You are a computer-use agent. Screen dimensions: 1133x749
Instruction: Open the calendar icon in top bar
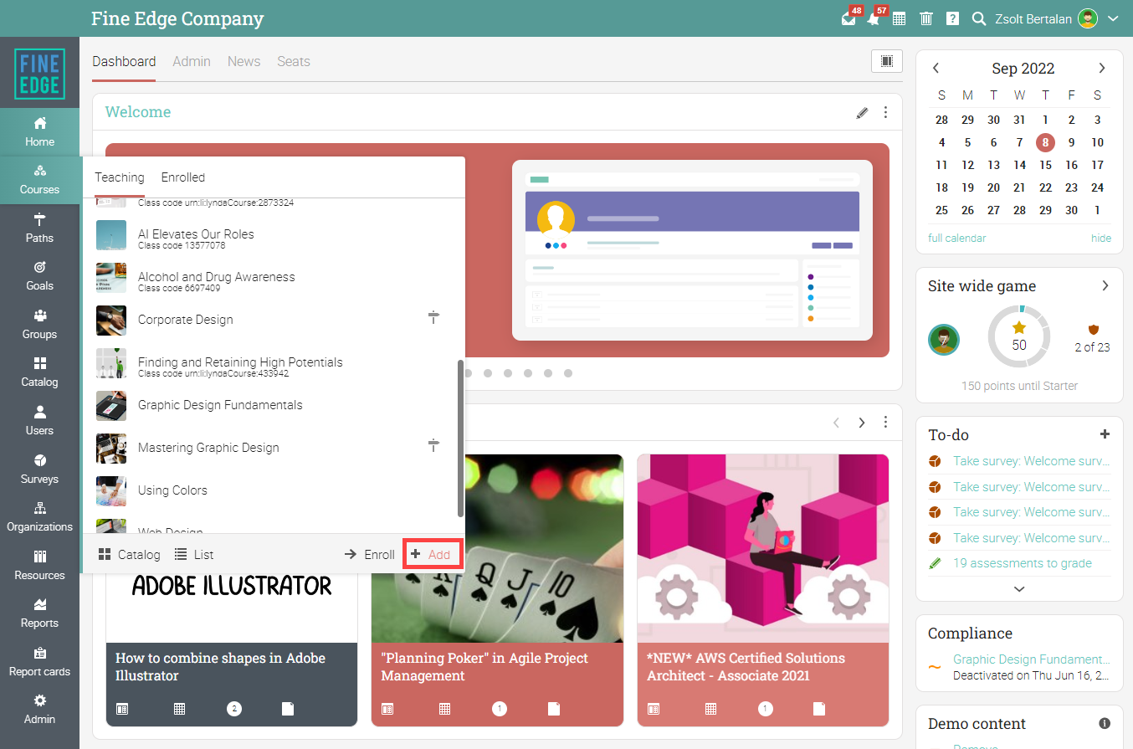pos(900,18)
